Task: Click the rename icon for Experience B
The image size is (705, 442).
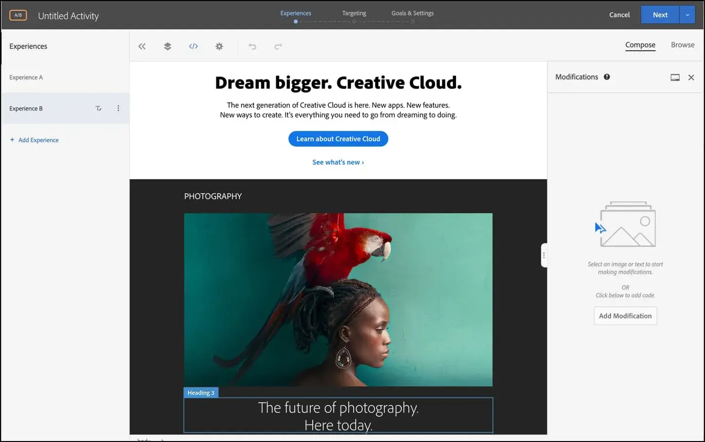Action: pos(98,109)
